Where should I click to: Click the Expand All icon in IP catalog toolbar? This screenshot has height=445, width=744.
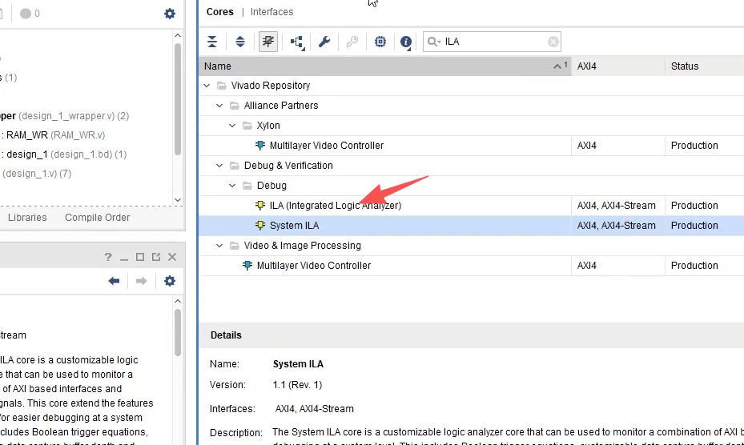pos(240,42)
